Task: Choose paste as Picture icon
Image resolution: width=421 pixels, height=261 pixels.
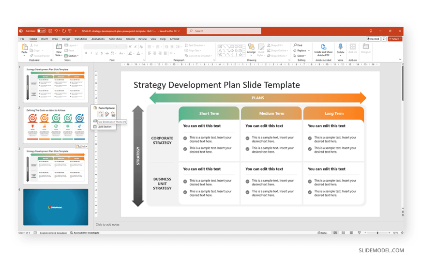Action: point(113,114)
